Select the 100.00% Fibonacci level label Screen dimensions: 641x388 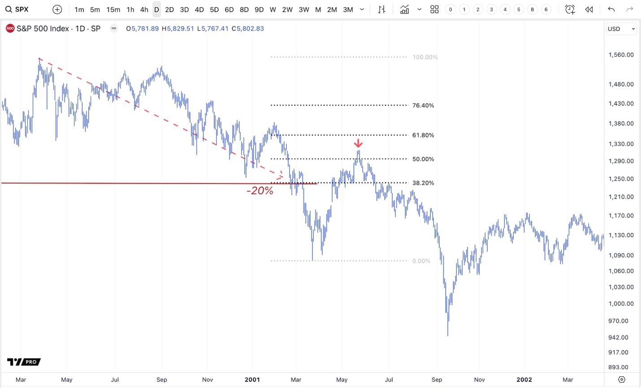425,57
